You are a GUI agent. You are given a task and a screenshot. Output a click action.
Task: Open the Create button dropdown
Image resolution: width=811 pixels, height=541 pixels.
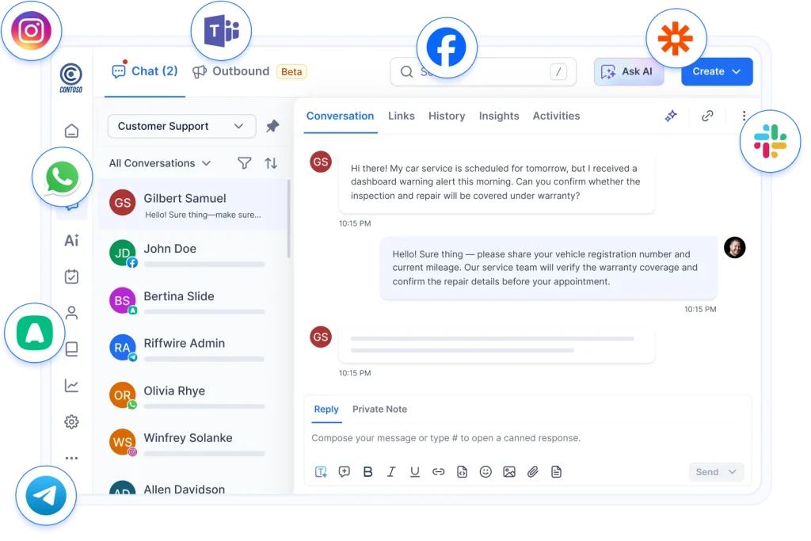pyautogui.click(x=717, y=71)
